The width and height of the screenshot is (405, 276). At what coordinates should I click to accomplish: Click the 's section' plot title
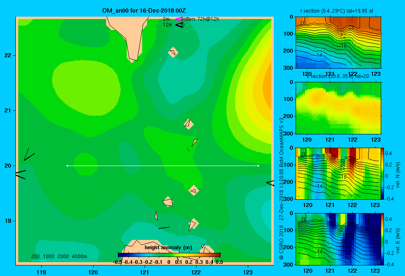click(x=338, y=76)
